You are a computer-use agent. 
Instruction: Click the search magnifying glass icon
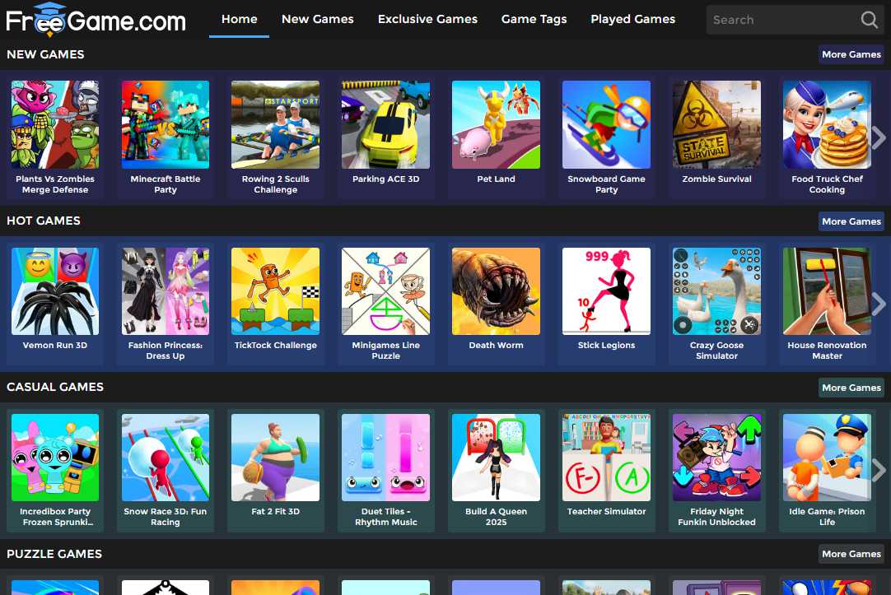click(869, 20)
